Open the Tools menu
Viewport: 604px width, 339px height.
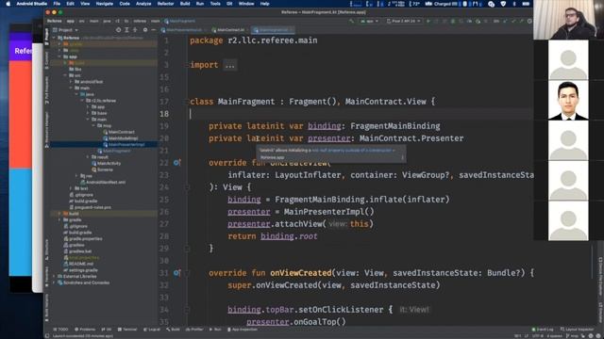215,4
